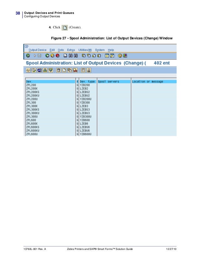Click the yellow Exit arrow icon
The image size is (200, 260).
(x=52, y=56)
